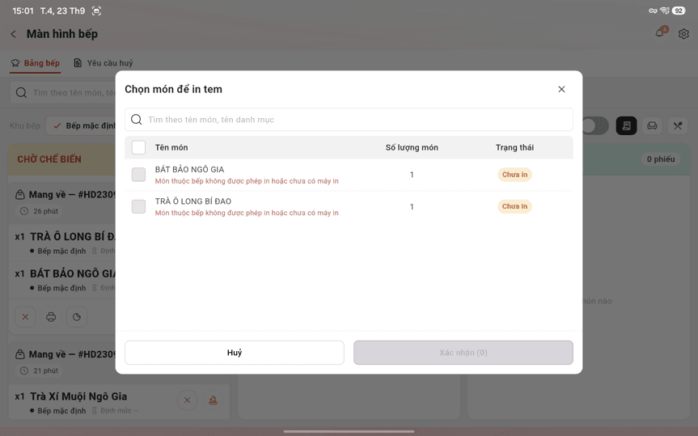Check the TRÀ Ô LONG BÍ ĐAO checkbox

tap(138, 206)
